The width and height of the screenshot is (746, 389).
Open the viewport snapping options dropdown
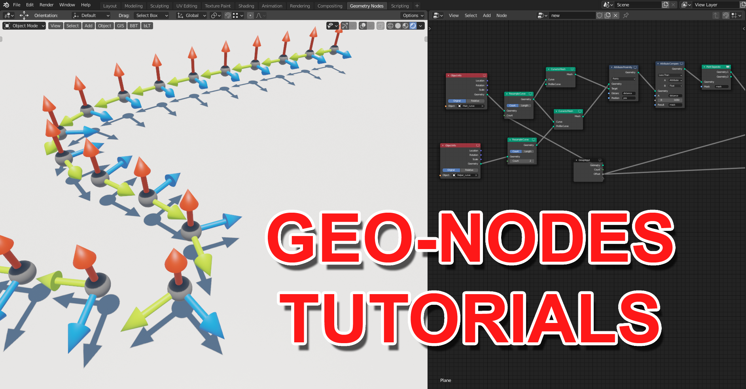coord(238,15)
